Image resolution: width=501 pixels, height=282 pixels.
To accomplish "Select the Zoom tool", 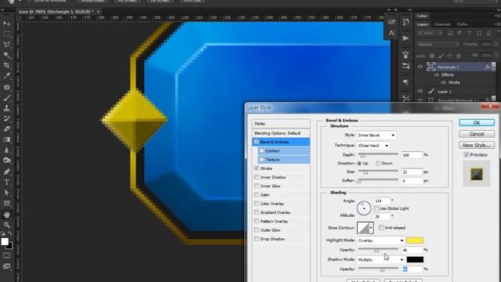I will pos(6,225).
